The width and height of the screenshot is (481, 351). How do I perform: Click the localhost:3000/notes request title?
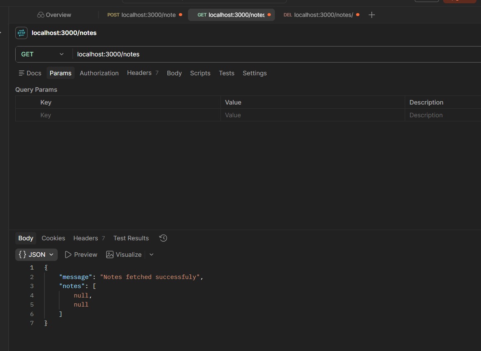pos(64,33)
